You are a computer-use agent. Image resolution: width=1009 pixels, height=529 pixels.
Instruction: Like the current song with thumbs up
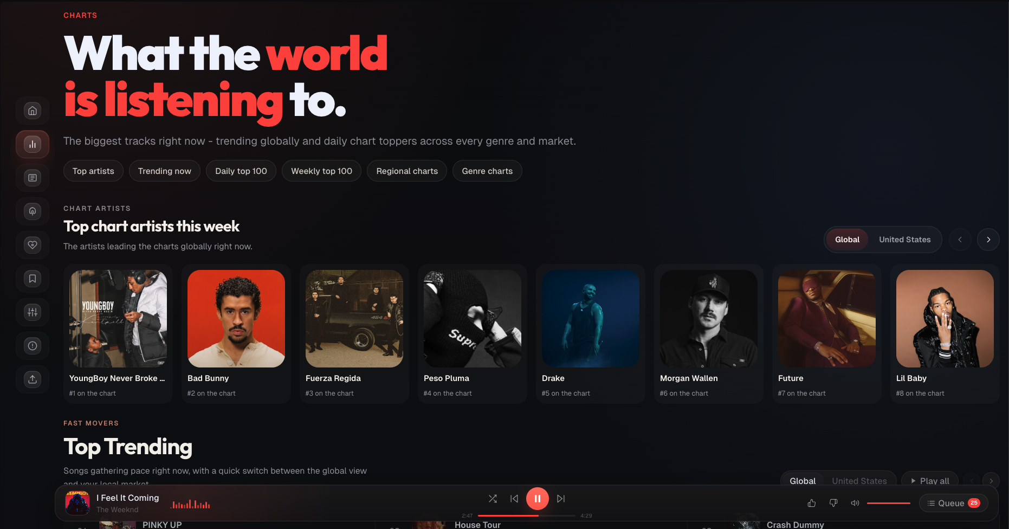tap(812, 503)
